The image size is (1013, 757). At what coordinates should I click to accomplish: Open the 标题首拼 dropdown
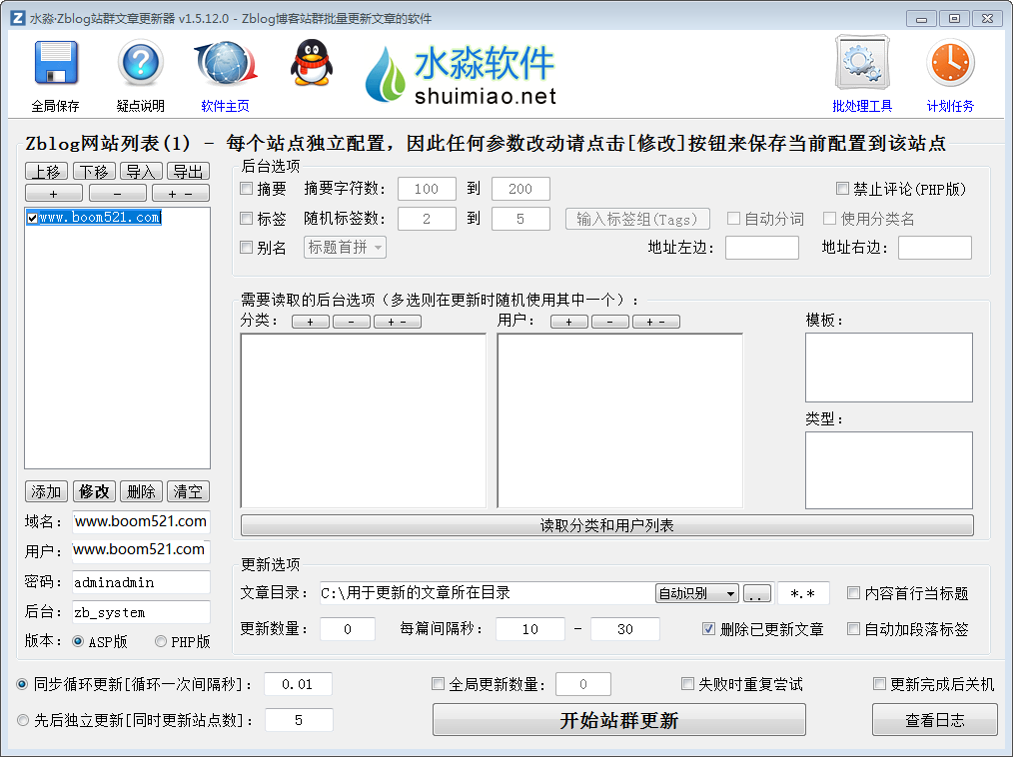click(x=345, y=248)
